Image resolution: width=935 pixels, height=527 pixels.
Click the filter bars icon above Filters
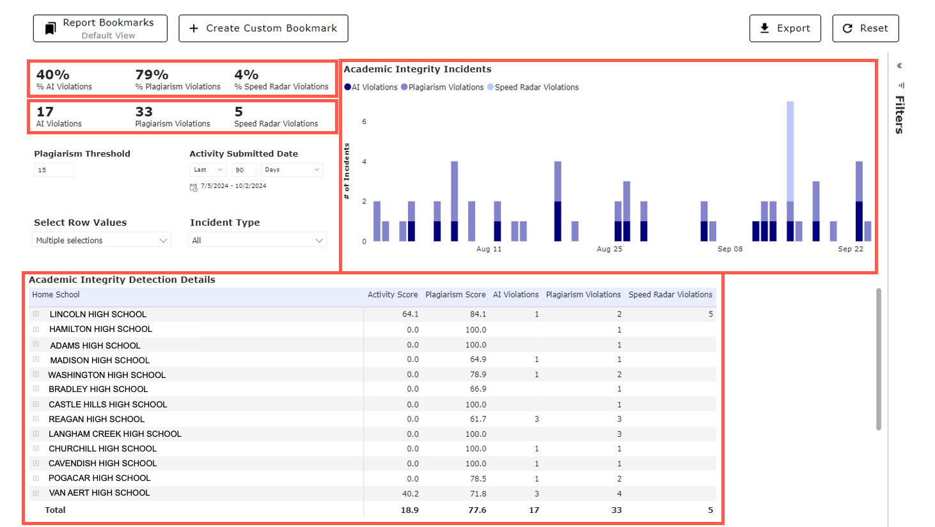(901, 85)
